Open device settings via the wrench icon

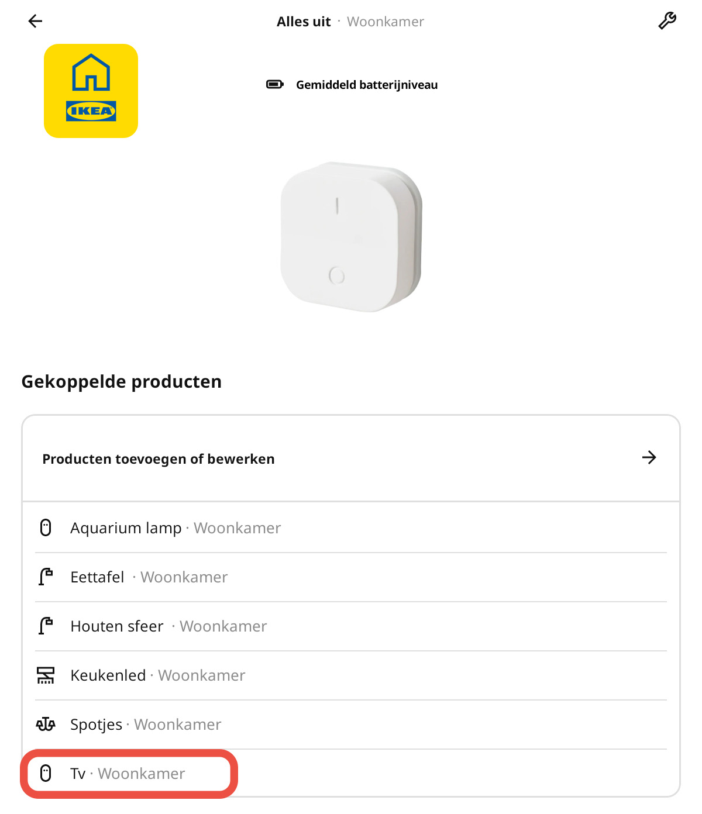coord(667,21)
